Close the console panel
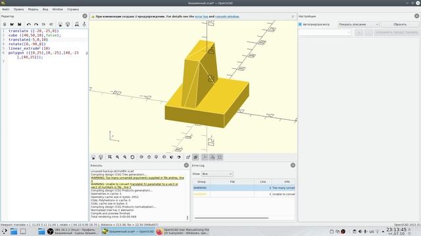Image resolution: width=421 pixels, height=236 pixels. pos(186,165)
